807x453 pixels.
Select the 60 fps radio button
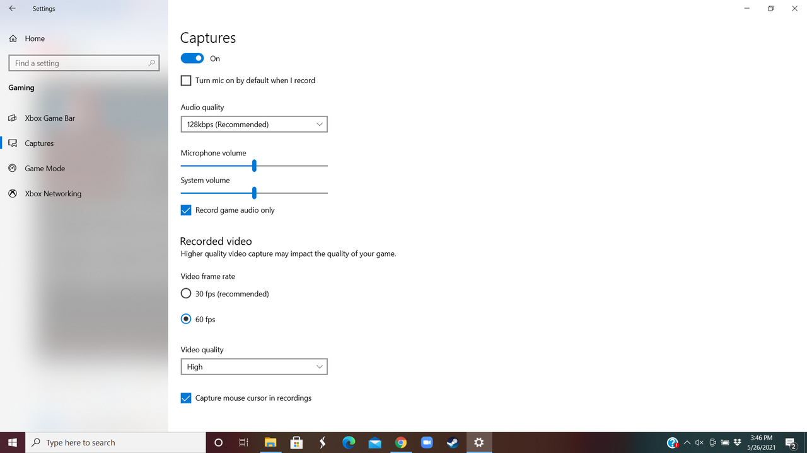[x=186, y=319]
